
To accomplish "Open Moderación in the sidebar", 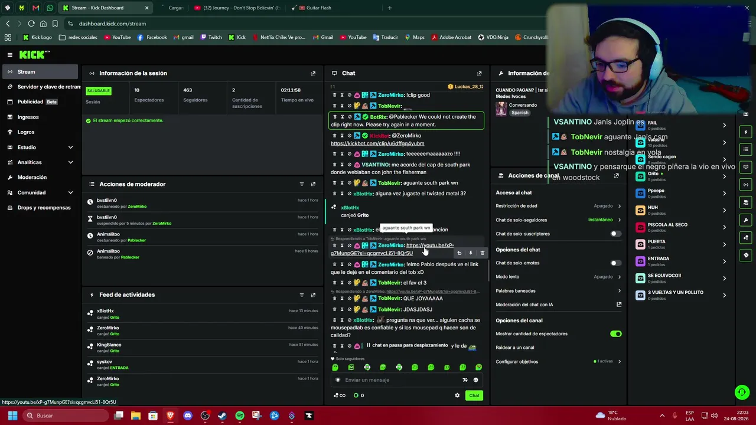I will [40, 177].
